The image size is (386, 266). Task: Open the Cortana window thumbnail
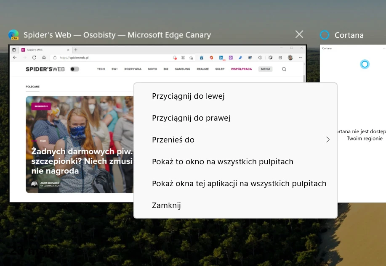point(353,124)
